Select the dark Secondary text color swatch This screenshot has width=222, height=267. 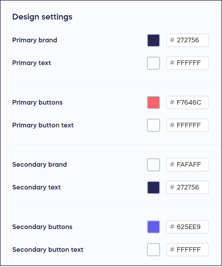[153, 187]
